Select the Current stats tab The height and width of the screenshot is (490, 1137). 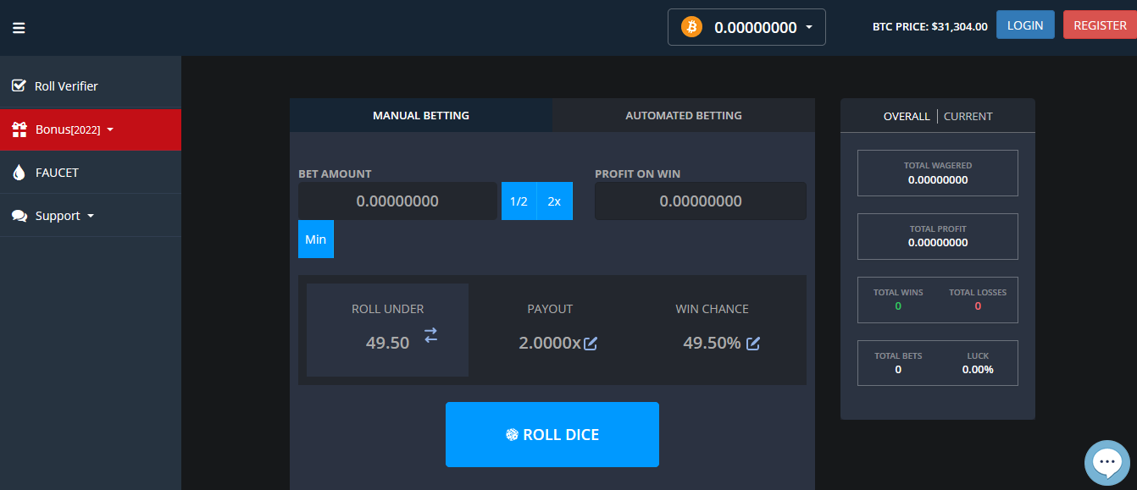point(968,116)
